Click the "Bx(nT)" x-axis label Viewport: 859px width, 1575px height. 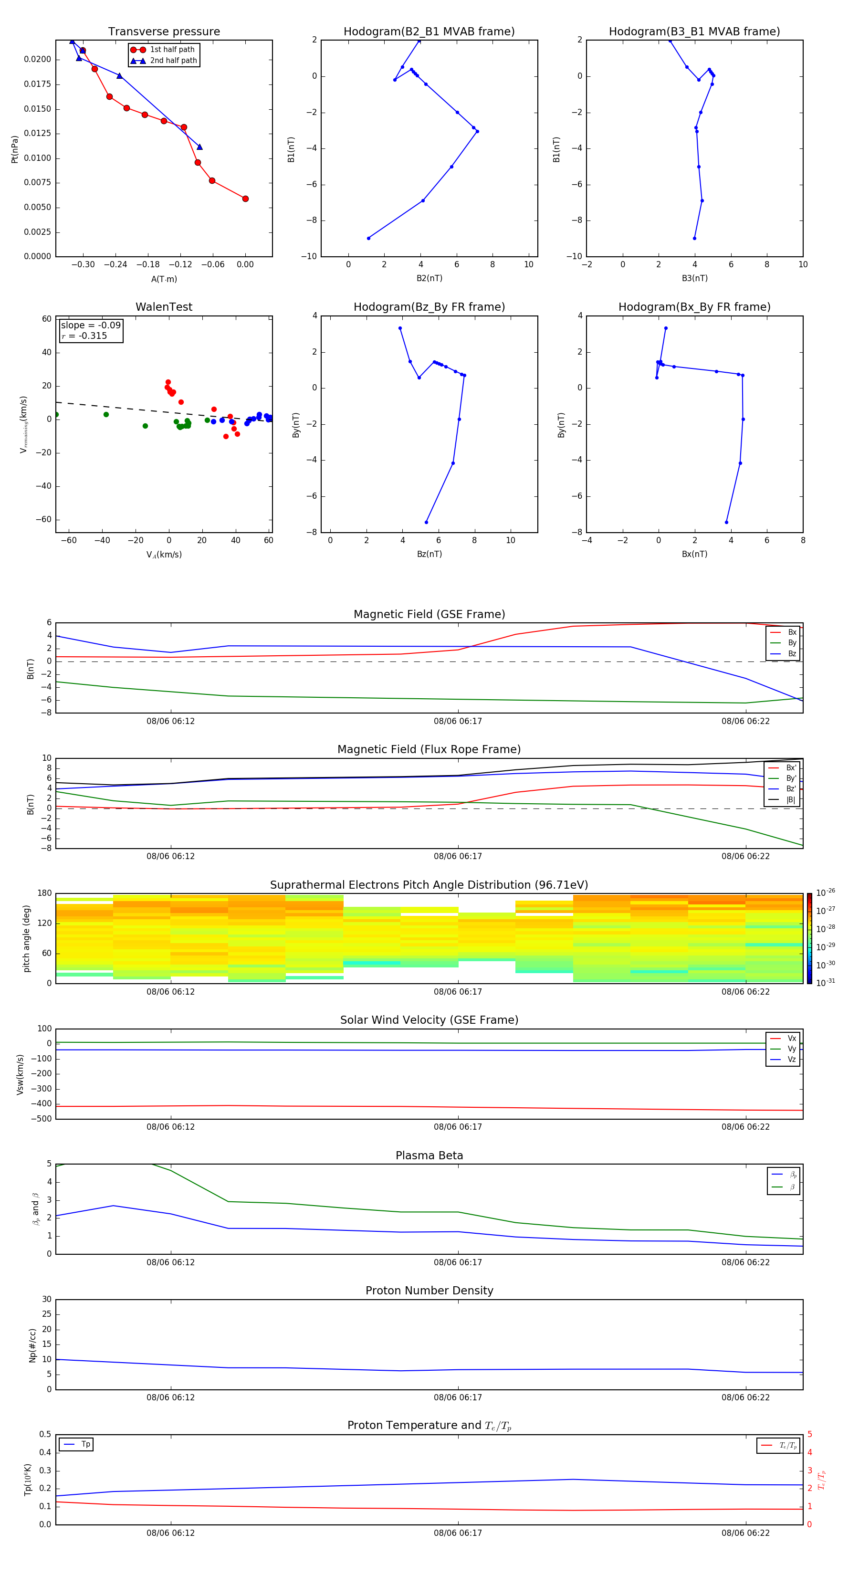point(694,554)
